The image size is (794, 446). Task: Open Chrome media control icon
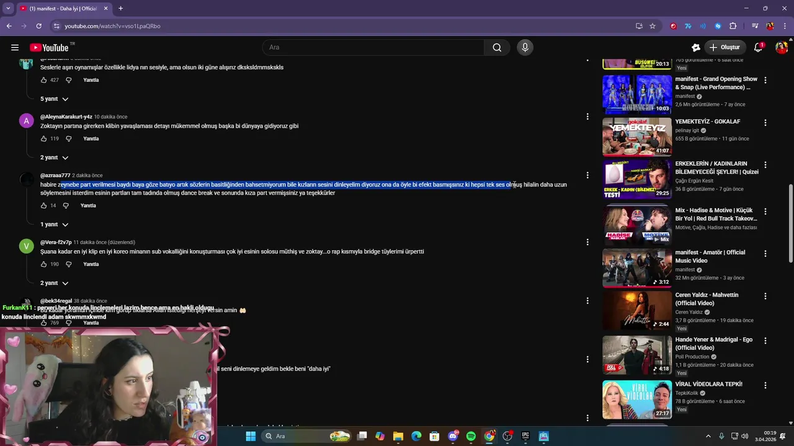(x=755, y=26)
